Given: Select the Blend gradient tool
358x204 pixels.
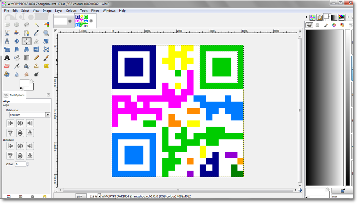Looking at the screenshot, I should pyautogui.click(x=27, y=58).
